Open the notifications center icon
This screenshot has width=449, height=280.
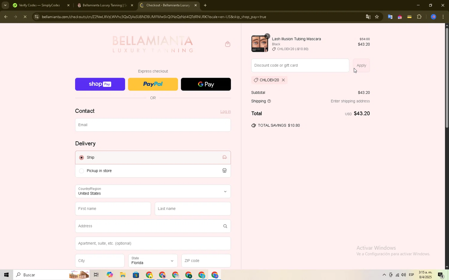[441, 275]
